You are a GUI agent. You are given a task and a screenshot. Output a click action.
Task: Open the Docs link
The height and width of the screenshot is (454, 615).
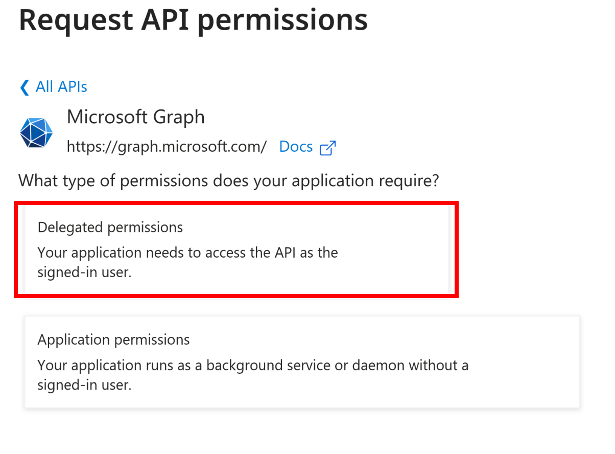click(296, 147)
